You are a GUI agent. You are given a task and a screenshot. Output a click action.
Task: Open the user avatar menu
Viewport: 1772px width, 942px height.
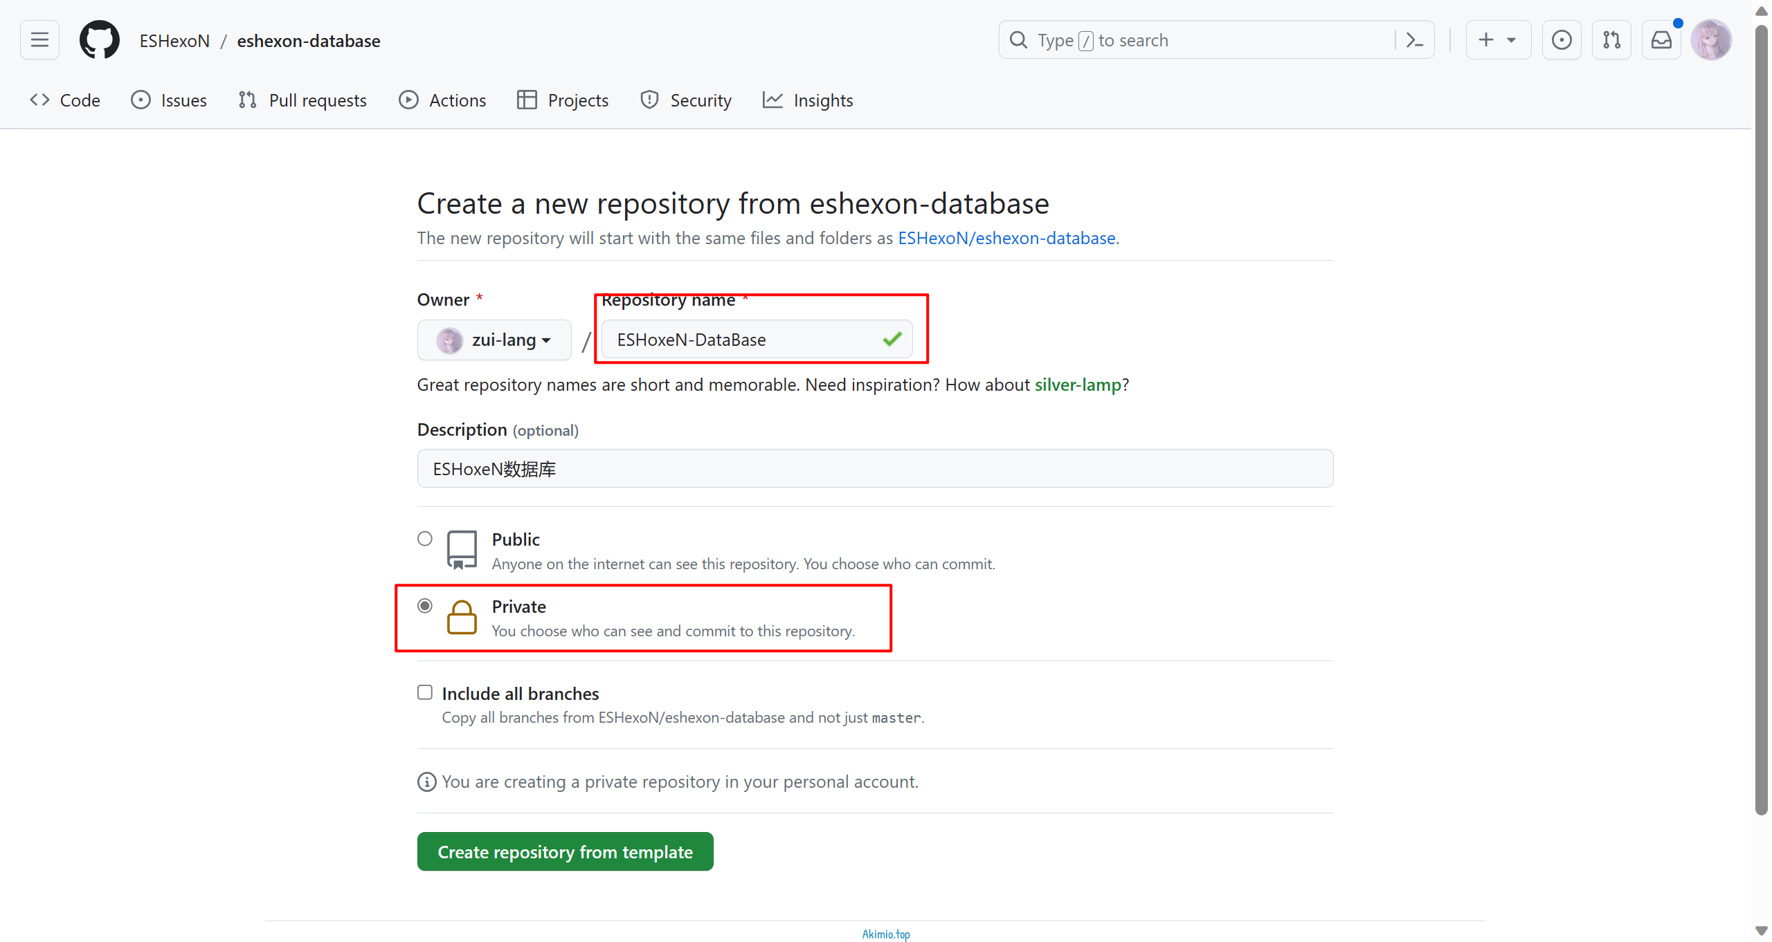1711,40
